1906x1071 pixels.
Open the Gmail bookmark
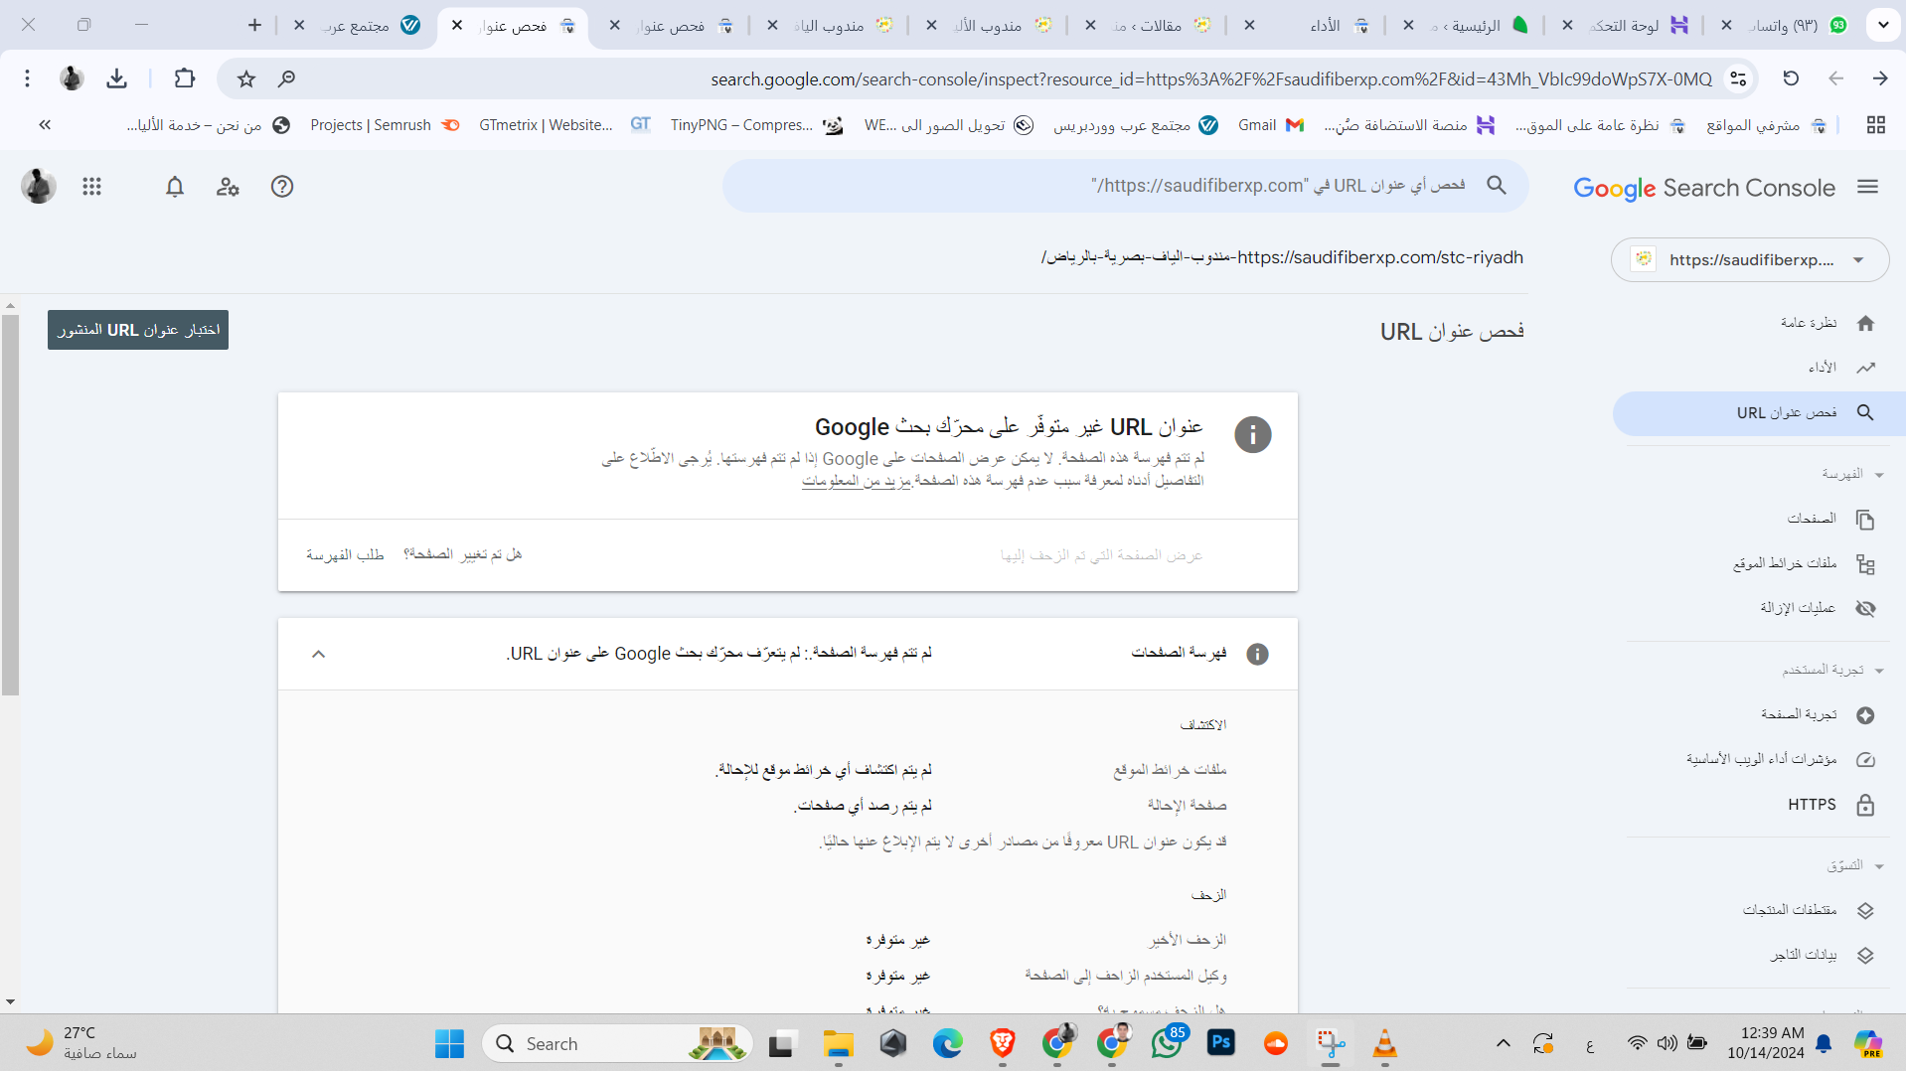[1271, 125]
